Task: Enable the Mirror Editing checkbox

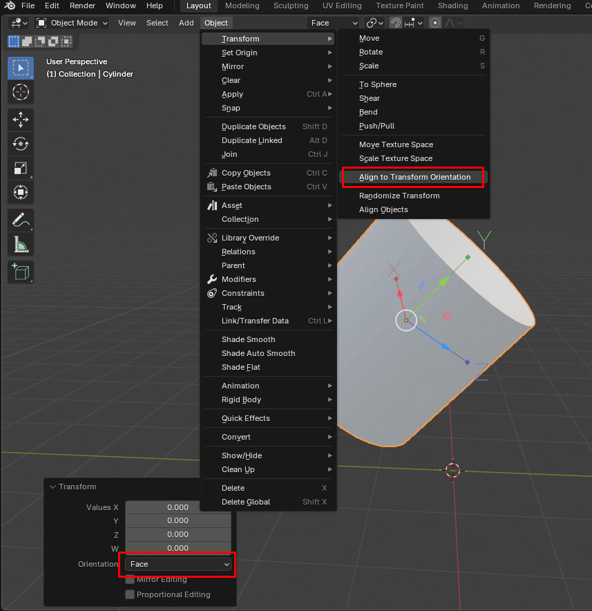Action: click(130, 579)
